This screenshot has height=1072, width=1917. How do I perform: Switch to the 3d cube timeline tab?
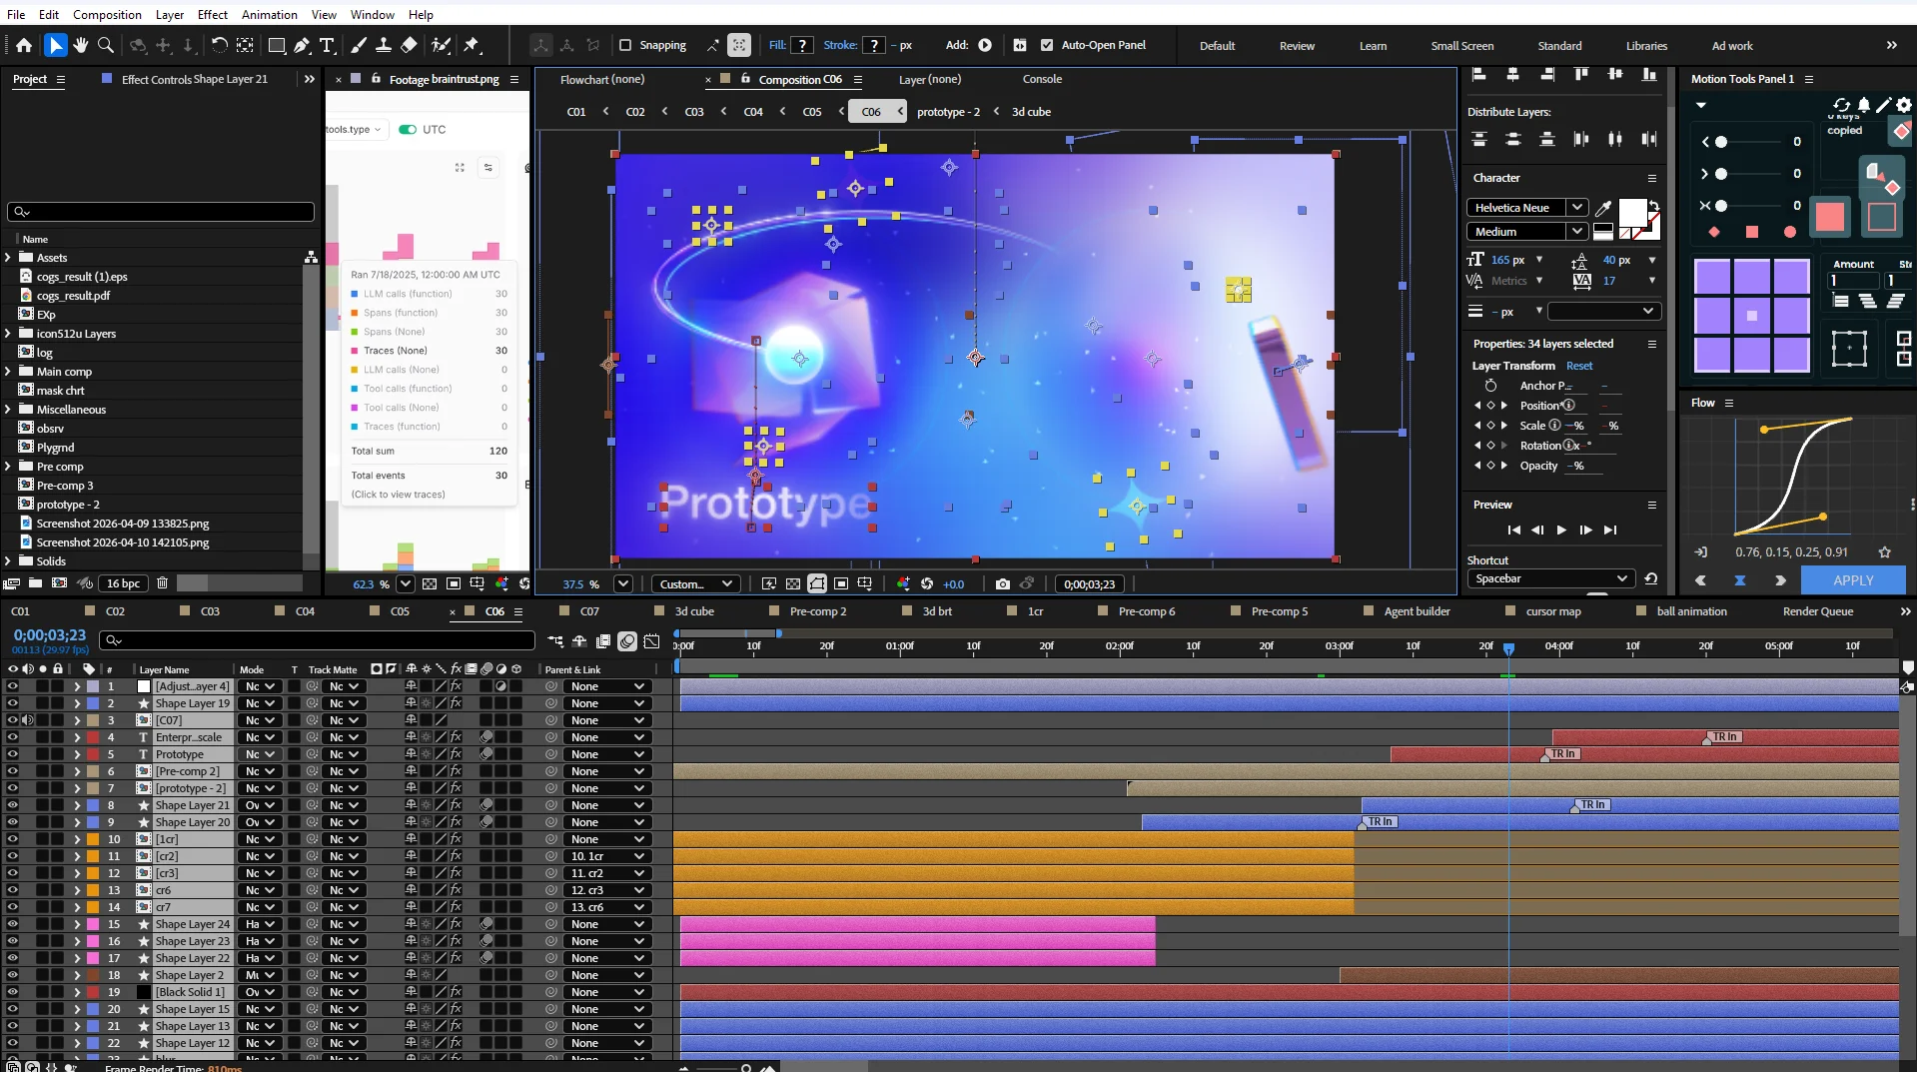coord(694,611)
